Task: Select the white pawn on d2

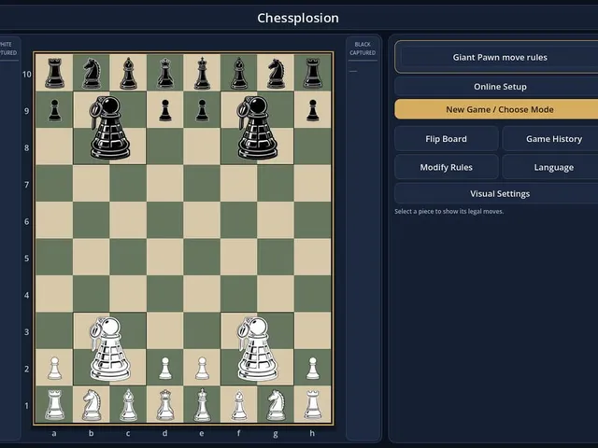Action: [165, 368]
